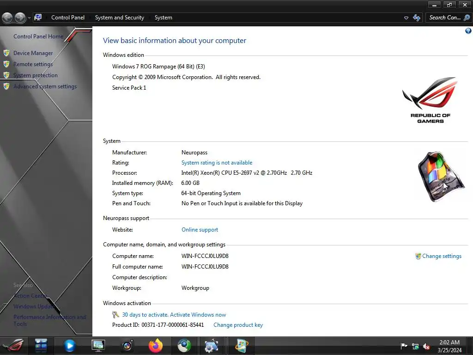
Task: Open Control Panel Home
Action: pos(38,36)
